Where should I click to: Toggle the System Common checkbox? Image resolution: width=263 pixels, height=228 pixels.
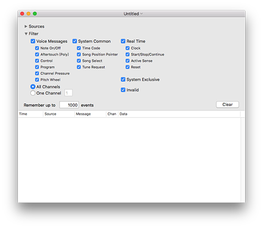tap(75, 41)
